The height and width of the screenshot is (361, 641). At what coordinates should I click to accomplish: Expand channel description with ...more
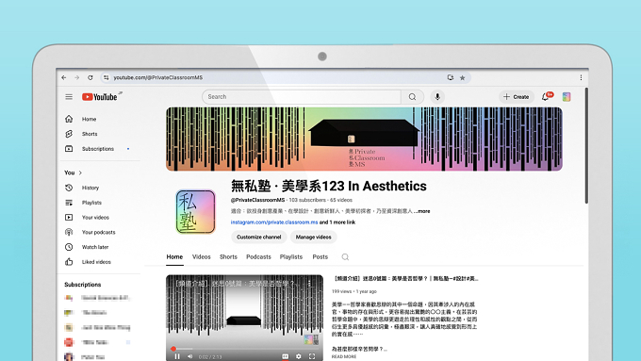pos(422,211)
